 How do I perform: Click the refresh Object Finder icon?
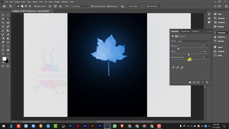coord(50,6)
